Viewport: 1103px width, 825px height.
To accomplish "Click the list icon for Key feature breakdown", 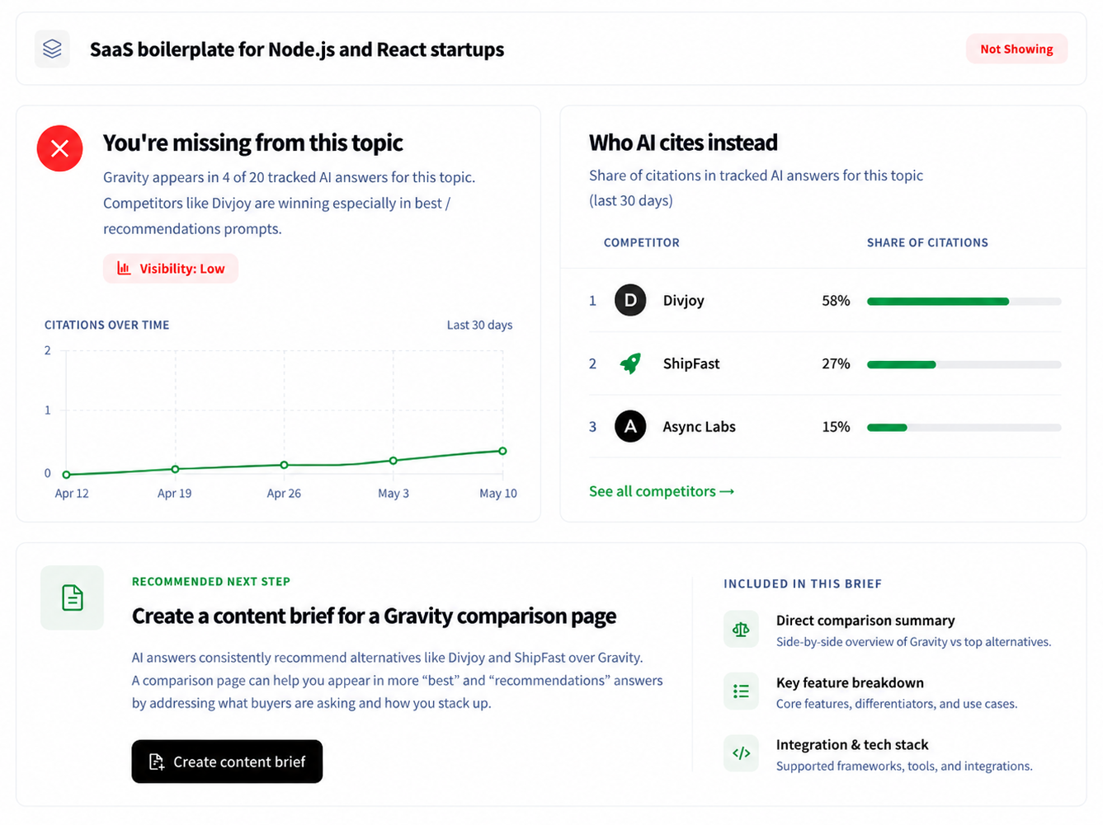I will (x=741, y=691).
